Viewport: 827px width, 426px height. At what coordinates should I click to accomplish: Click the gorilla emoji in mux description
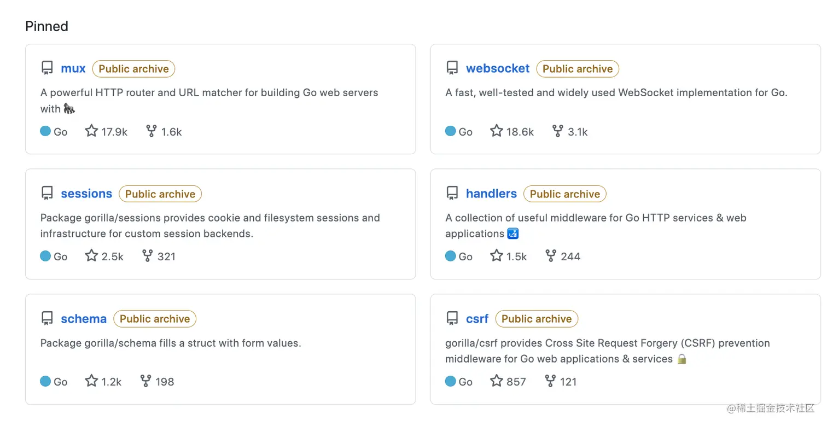(69, 109)
